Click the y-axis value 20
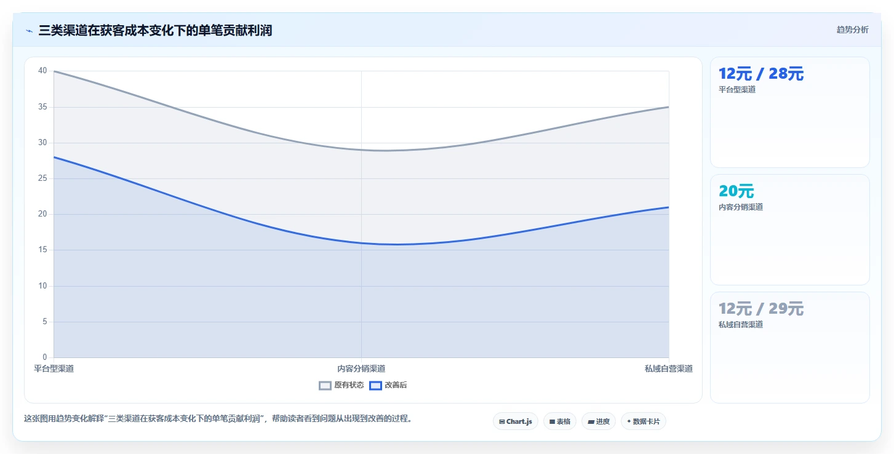Image resolution: width=894 pixels, height=454 pixels. click(42, 214)
